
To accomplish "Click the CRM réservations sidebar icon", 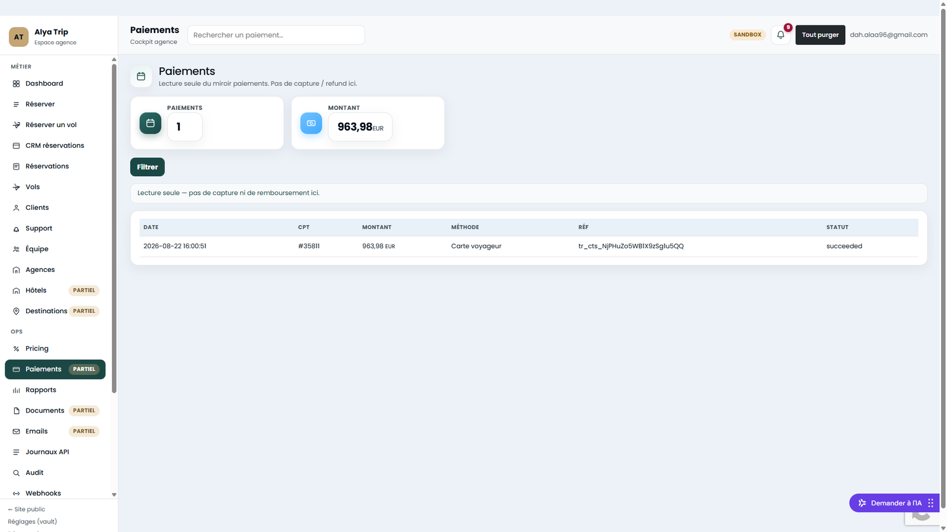I will coord(17,146).
